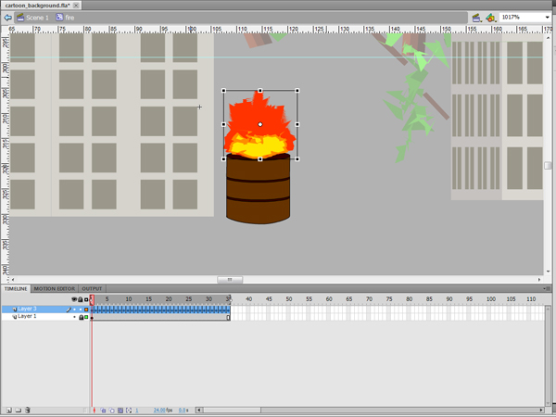Click the brown barrel on stage
Viewport: 556px width, 417px height.
(x=259, y=190)
